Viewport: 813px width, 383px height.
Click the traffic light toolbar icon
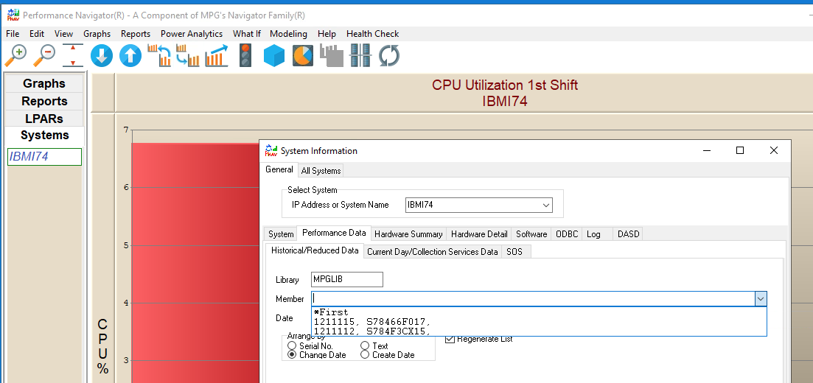point(245,56)
